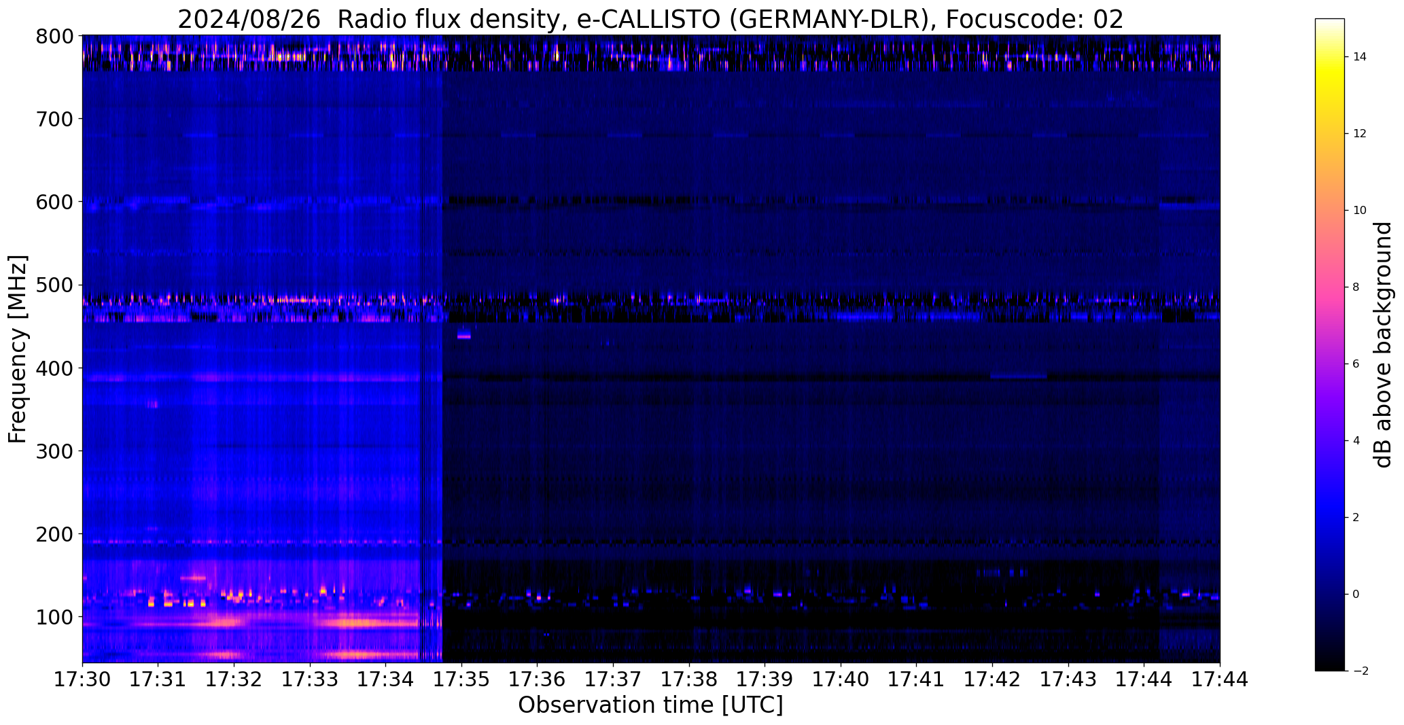Click the 17:37 time tick label
1404x725 pixels.
pyautogui.click(x=614, y=679)
